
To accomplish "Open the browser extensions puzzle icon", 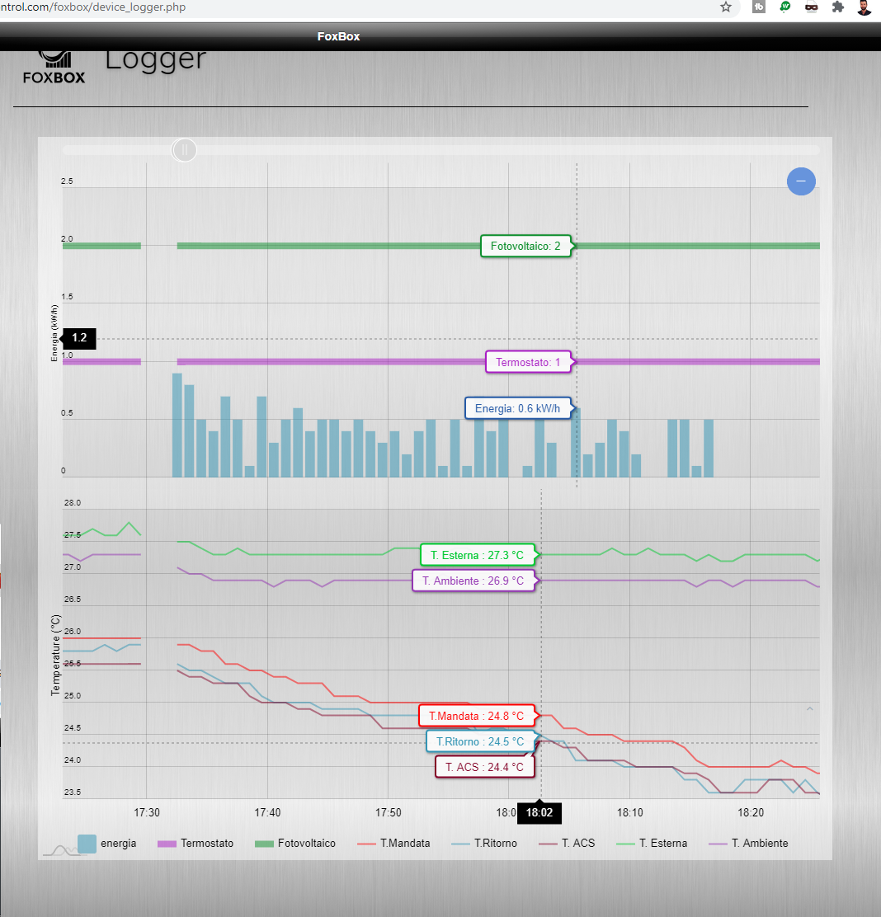I will pyautogui.click(x=837, y=7).
